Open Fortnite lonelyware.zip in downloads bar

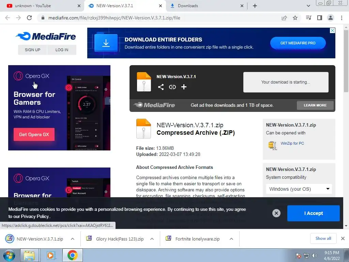tap(193, 239)
